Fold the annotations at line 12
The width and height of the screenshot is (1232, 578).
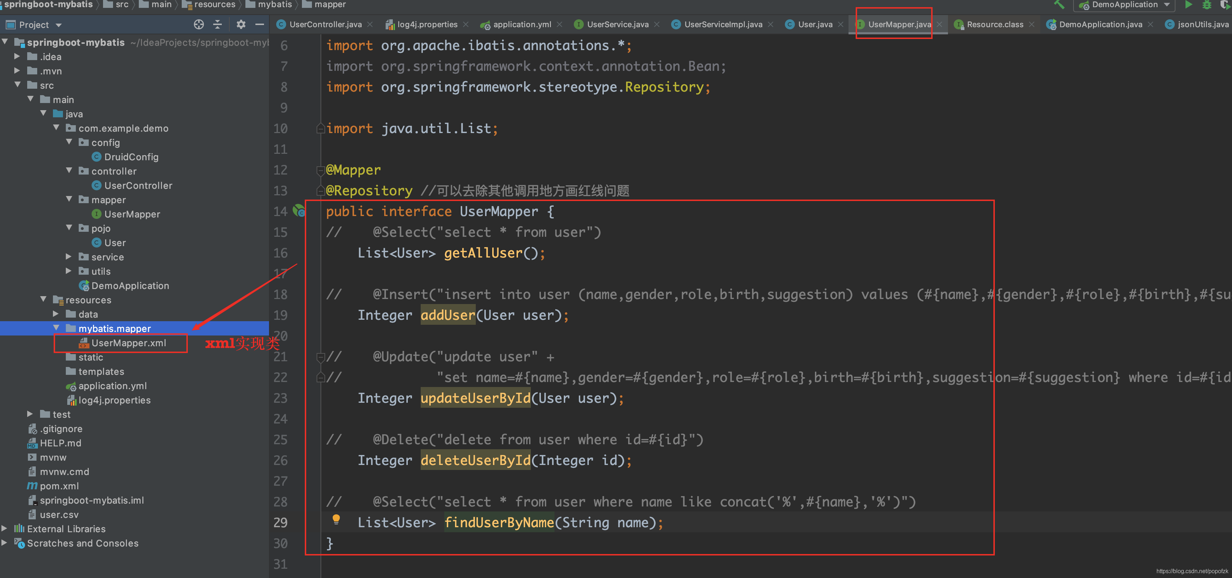(x=321, y=170)
